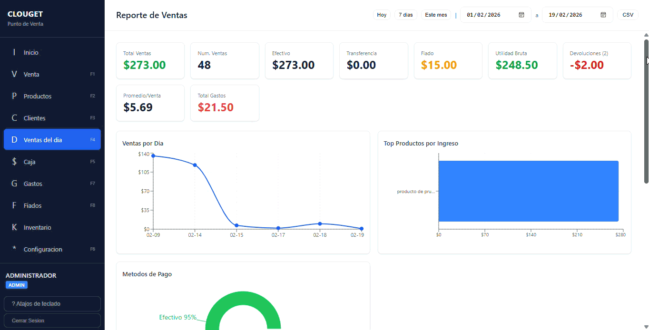Filter report by 7 dias
The height and width of the screenshot is (330, 649).
pos(406,15)
